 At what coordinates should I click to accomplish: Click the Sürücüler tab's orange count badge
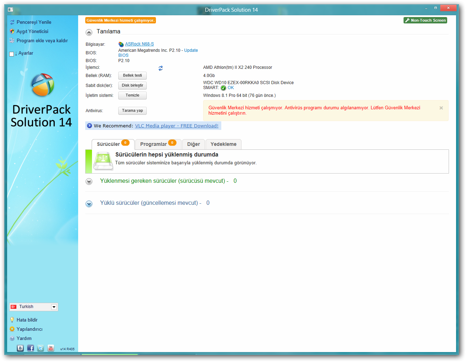(125, 143)
